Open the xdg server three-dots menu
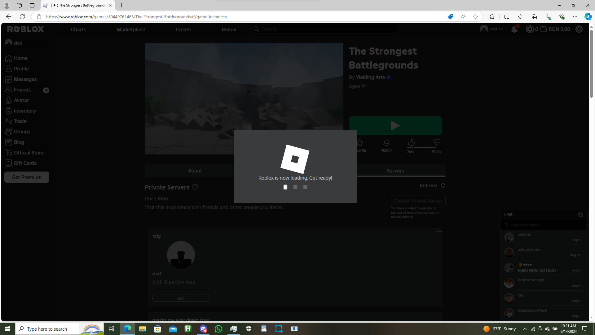Viewport: 595px width, 335px height. click(x=439, y=231)
